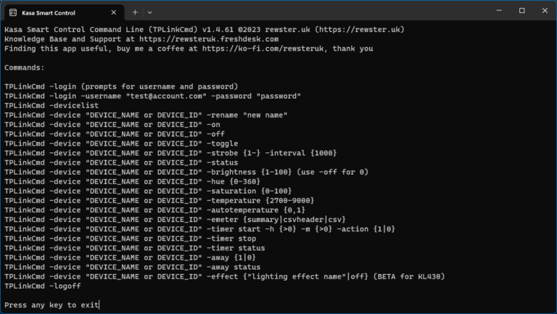Click the 'Press any key to exit' prompt

coord(51,305)
